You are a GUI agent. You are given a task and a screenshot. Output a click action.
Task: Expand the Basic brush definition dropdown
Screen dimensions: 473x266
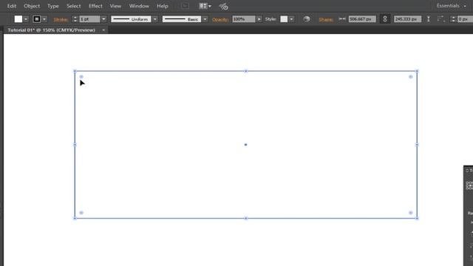[205, 19]
